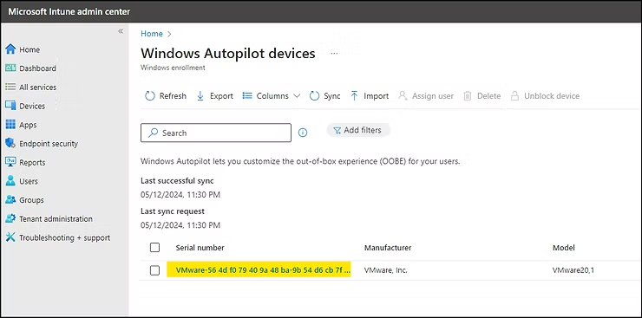Viewport: 642px width, 318px height.
Task: Click the info icon beside Search
Action: 303,133
